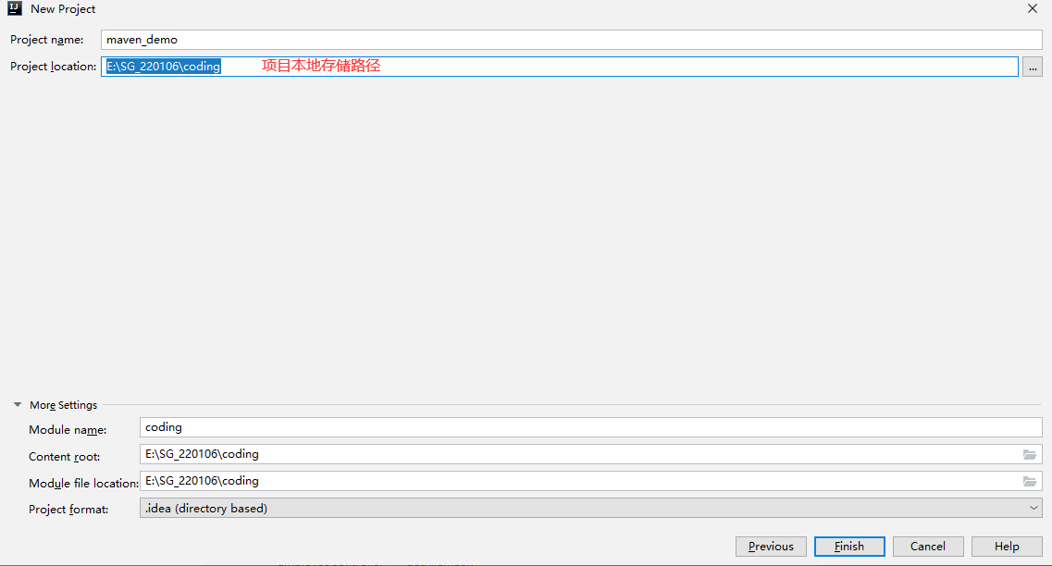Click the Module file location text field
This screenshot has height=566, width=1052.
[x=578, y=481]
